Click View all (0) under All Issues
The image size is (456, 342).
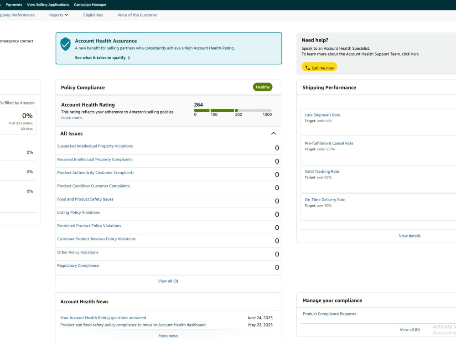pyautogui.click(x=168, y=281)
